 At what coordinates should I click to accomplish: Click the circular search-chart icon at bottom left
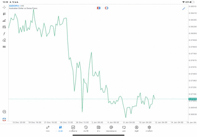4,112
